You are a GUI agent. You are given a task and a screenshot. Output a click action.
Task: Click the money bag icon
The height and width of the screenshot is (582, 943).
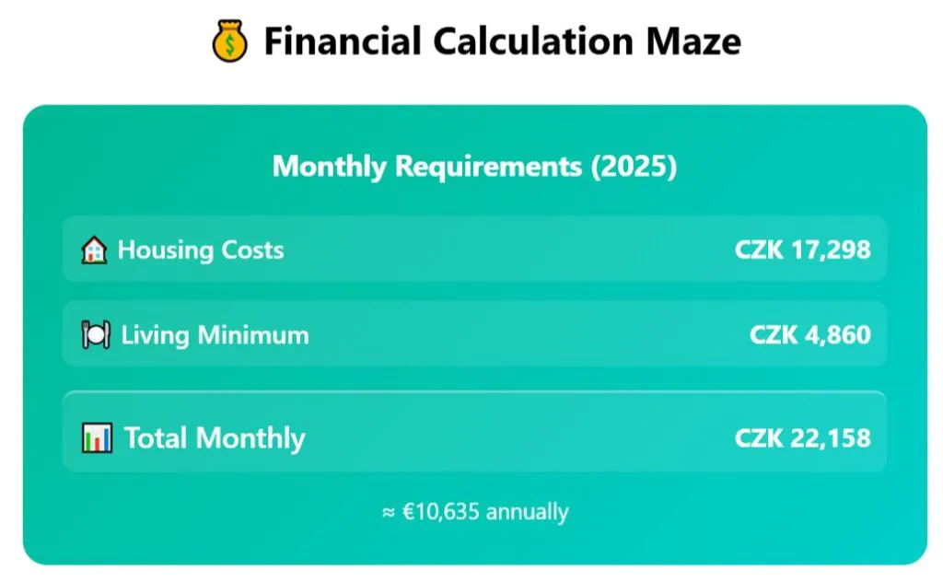coord(229,42)
